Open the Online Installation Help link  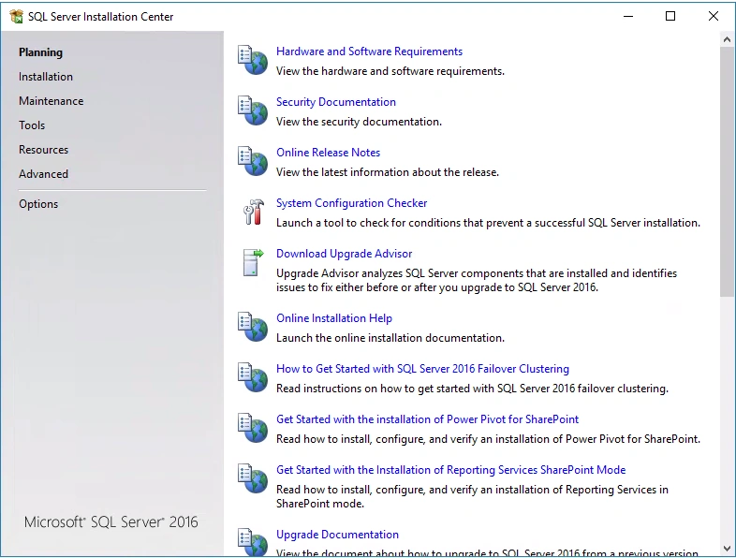pyautogui.click(x=334, y=318)
